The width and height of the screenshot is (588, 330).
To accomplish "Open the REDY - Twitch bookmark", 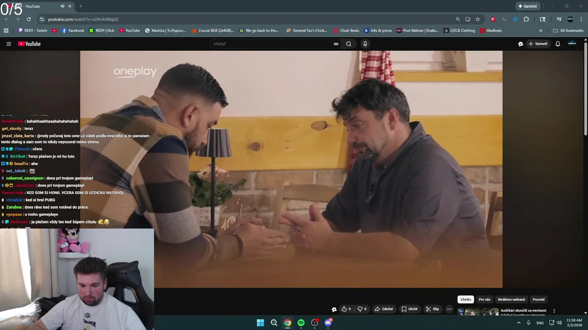I will tap(33, 31).
